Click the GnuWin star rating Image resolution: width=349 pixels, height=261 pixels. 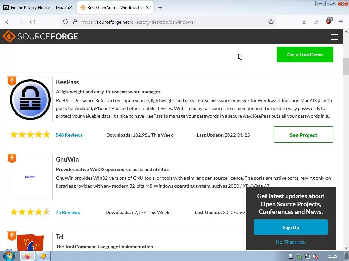point(30,212)
